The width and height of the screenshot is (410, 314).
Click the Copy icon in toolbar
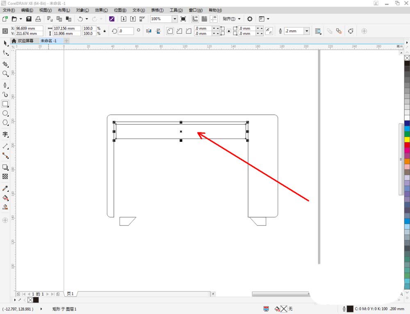(x=59, y=19)
